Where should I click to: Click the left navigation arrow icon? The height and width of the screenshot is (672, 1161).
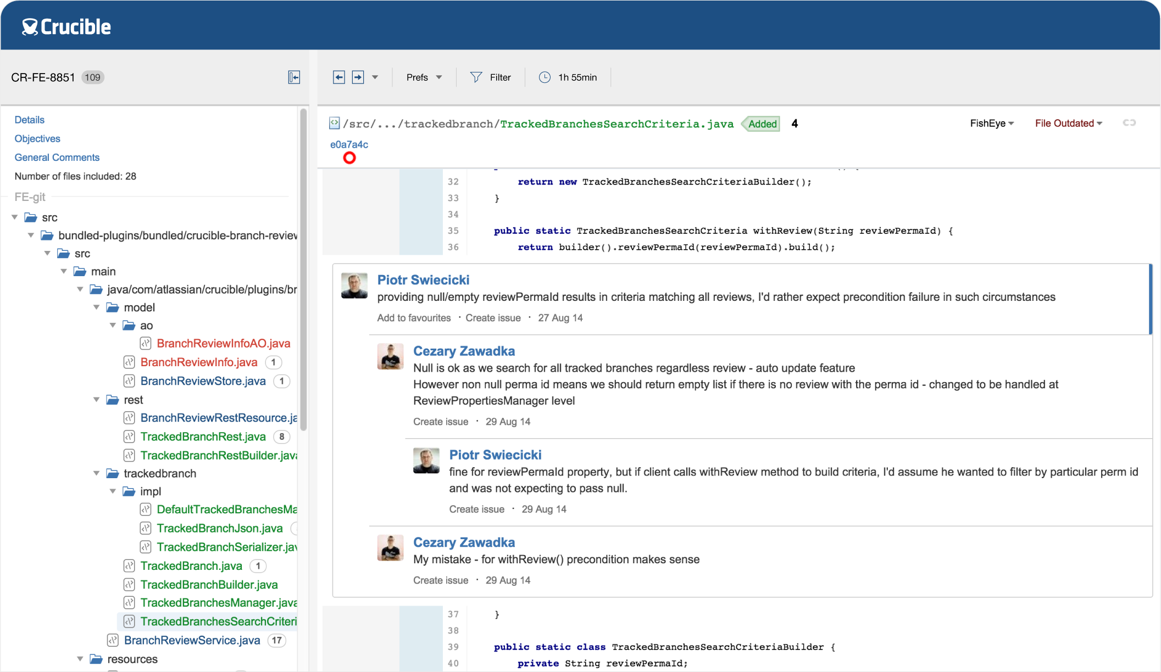338,77
